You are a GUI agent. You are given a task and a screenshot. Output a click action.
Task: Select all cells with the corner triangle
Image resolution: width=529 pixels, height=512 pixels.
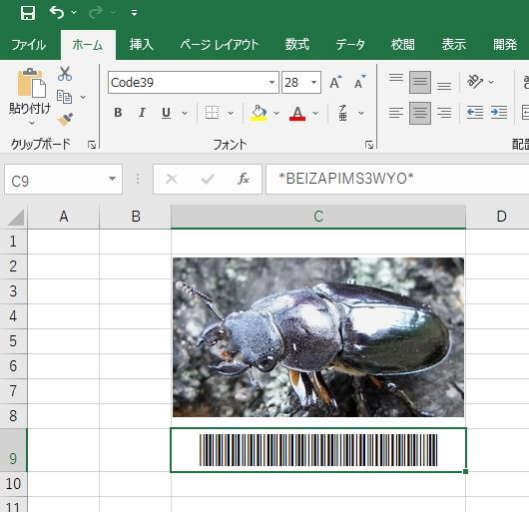pyautogui.click(x=15, y=218)
